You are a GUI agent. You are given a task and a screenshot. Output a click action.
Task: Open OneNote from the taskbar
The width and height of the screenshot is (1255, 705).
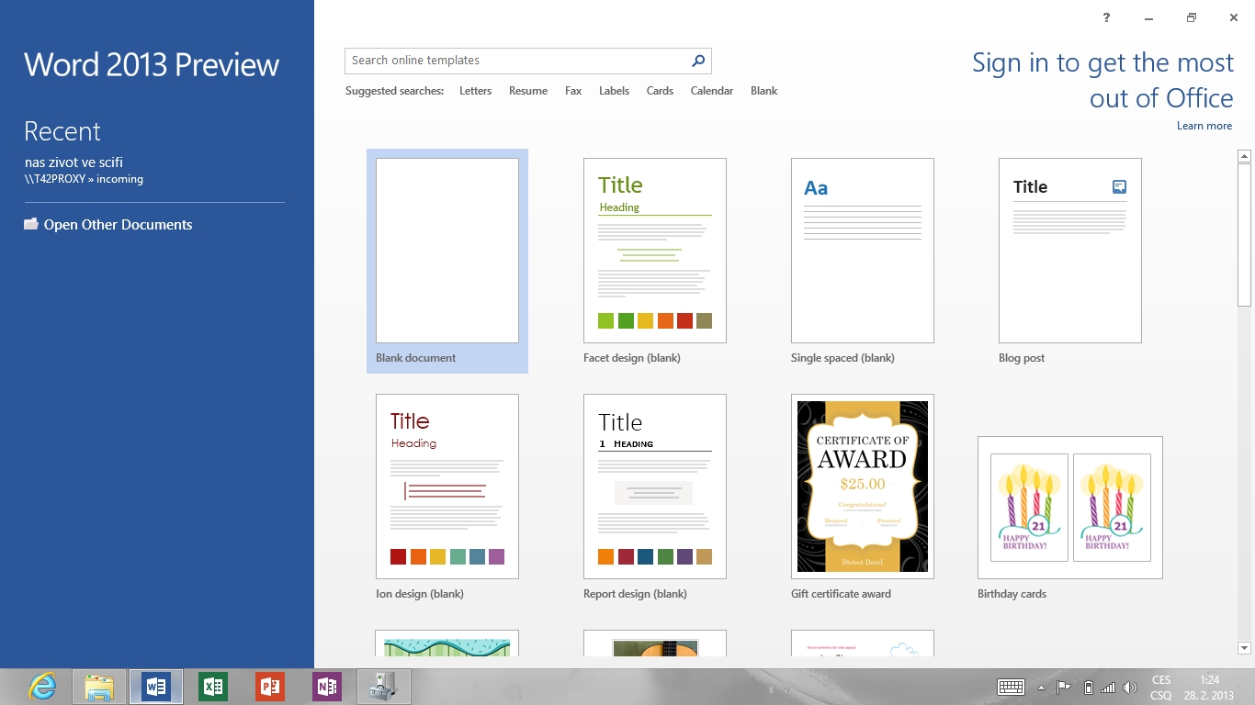[327, 686]
